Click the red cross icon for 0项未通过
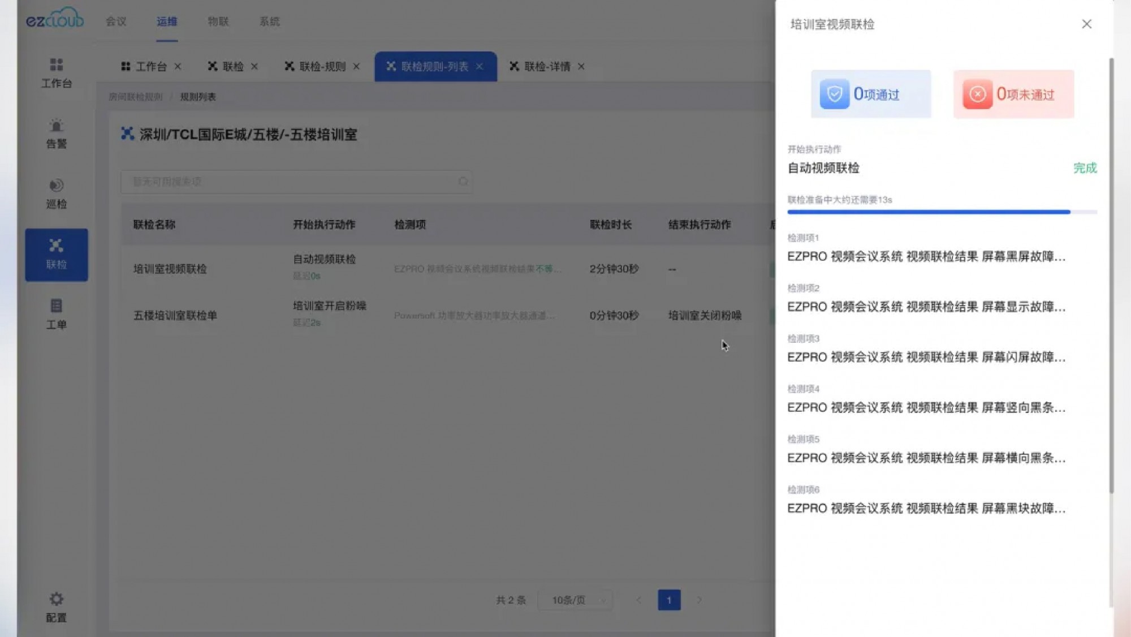The image size is (1131, 637). pos(977,94)
